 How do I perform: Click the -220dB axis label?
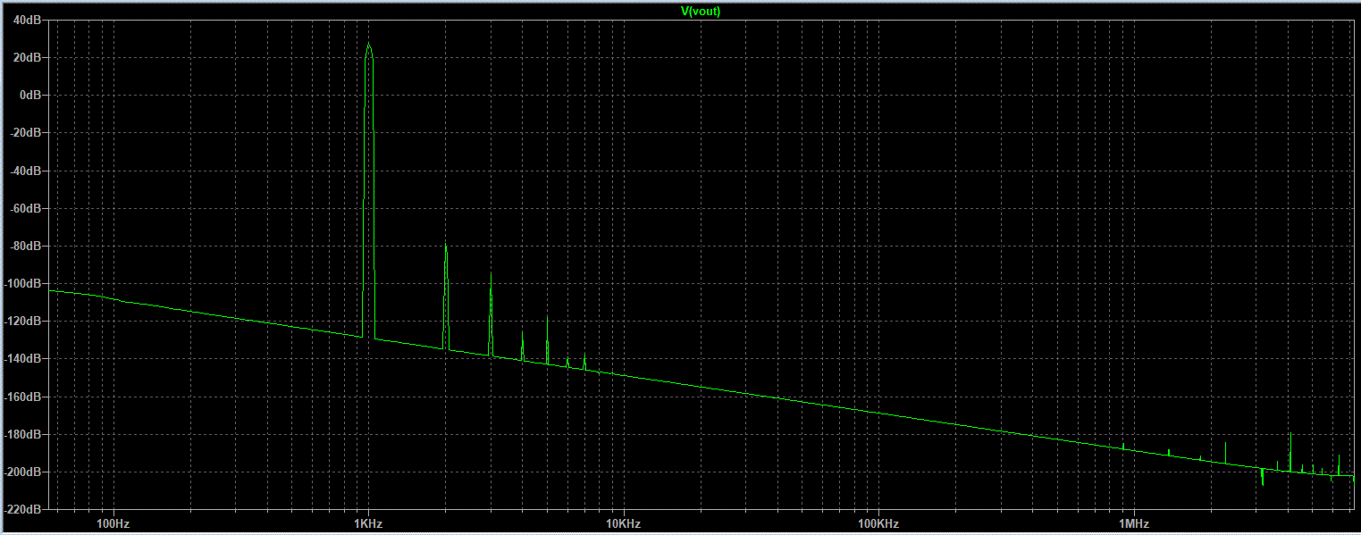[23, 509]
